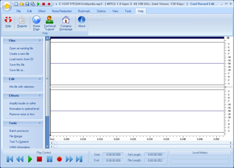Open the Noise Reduction ribbon tab
Viewport: 234px width, 168px height.
pos(62,11)
